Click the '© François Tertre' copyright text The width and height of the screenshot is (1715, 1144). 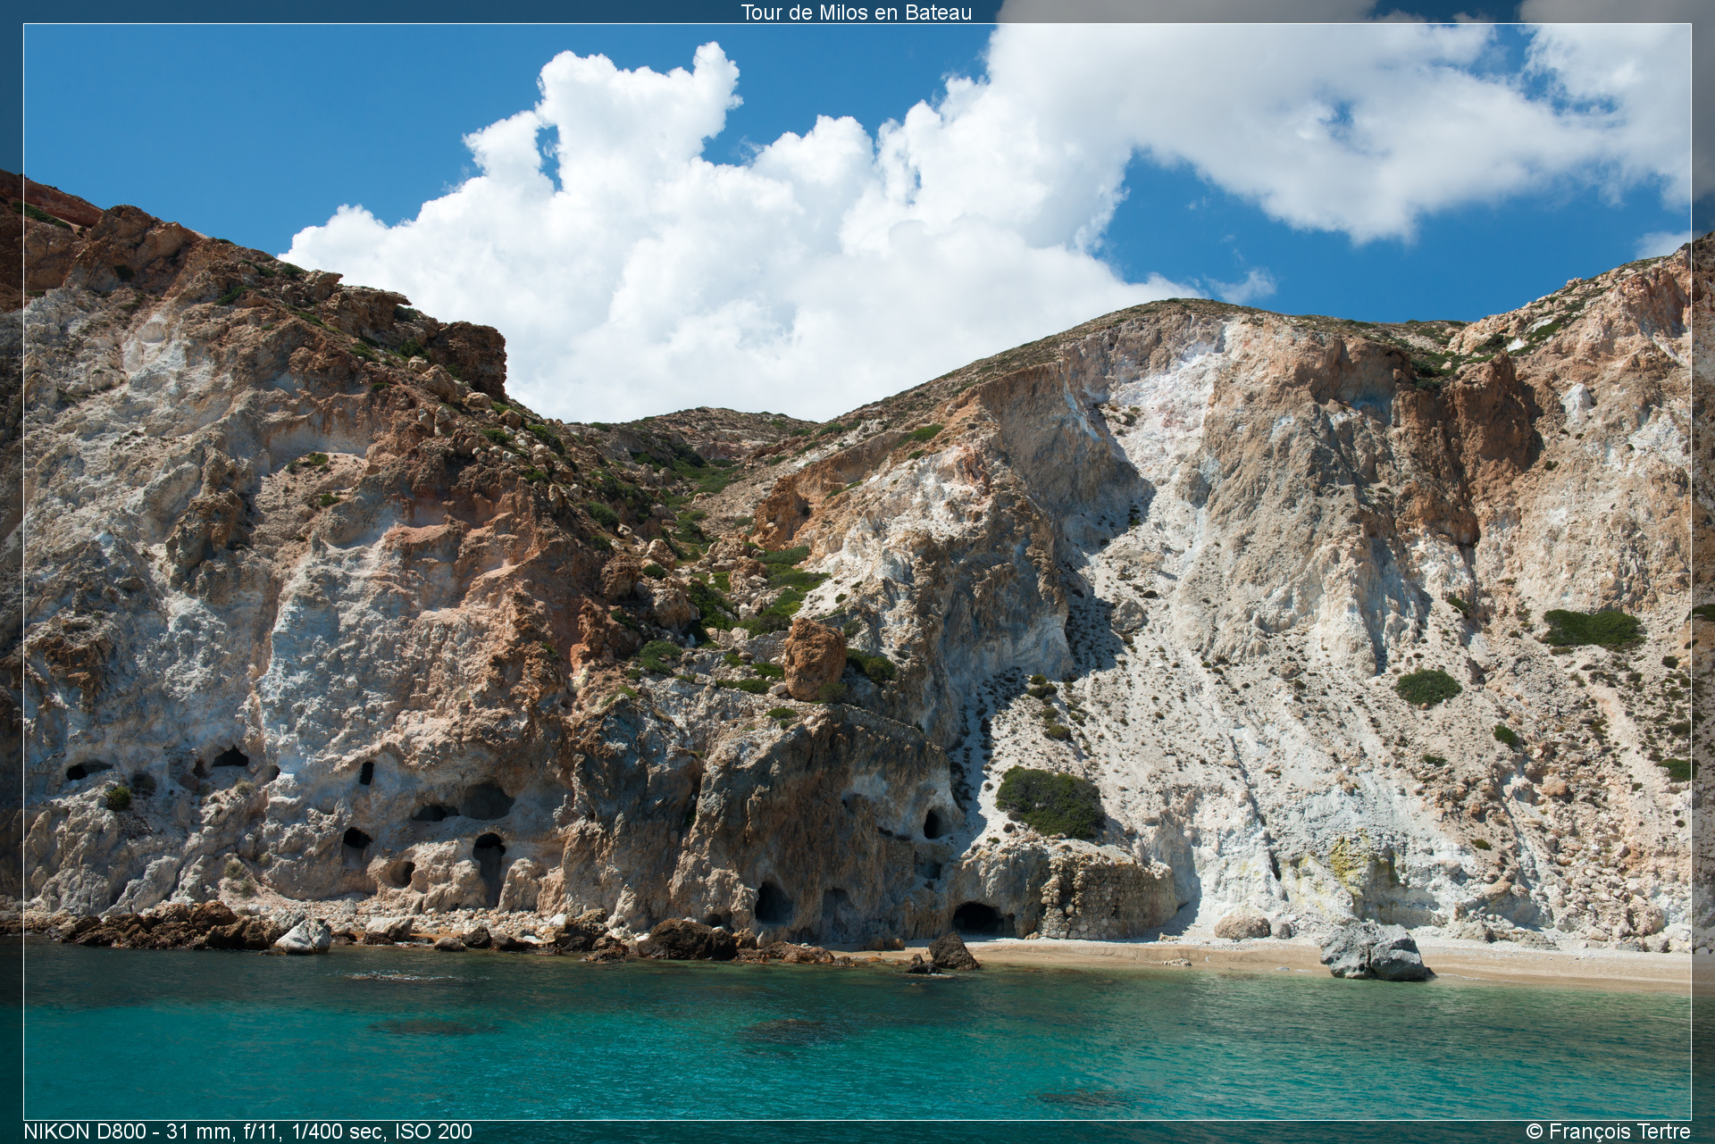[1608, 1131]
